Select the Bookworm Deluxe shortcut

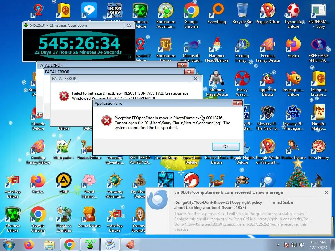pos(166,49)
